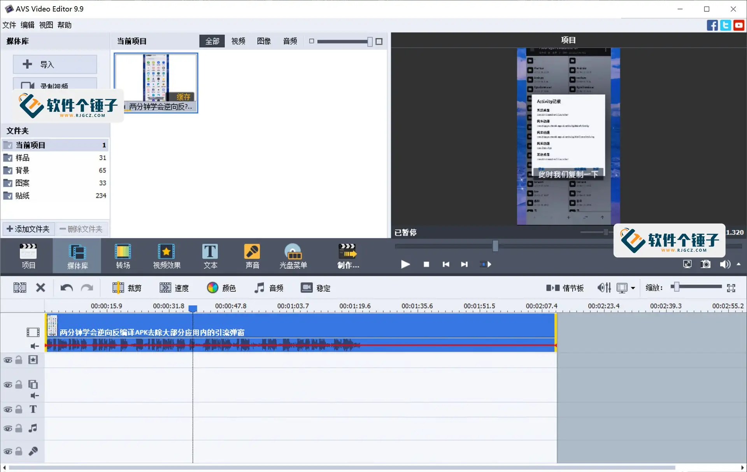747x472 pixels.
Task: Lock the audio music track
Action: click(18, 428)
